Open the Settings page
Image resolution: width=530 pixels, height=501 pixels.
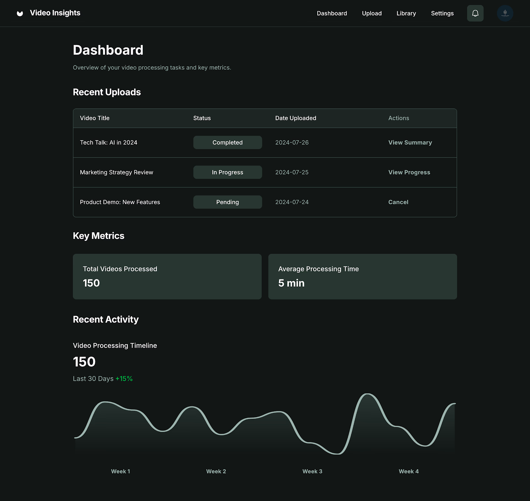coord(442,13)
